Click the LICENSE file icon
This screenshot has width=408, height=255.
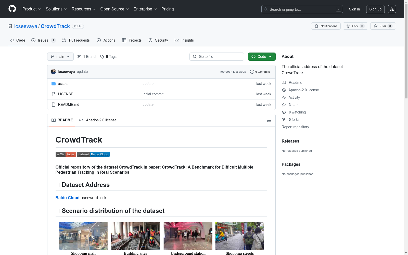click(x=54, y=94)
